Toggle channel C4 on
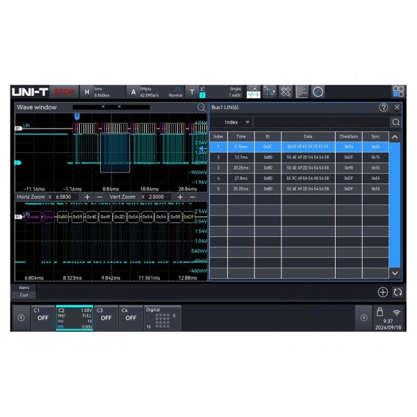The height and width of the screenshot is (417, 417). (x=131, y=317)
